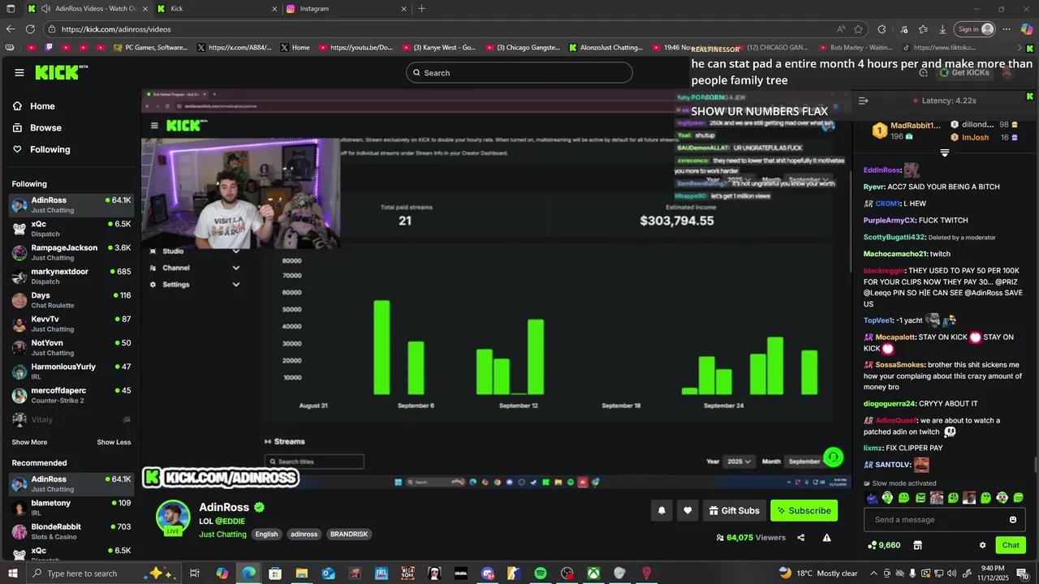Image resolution: width=1039 pixels, height=584 pixels.
Task: Open Spotify from the taskbar
Action: [x=541, y=573]
